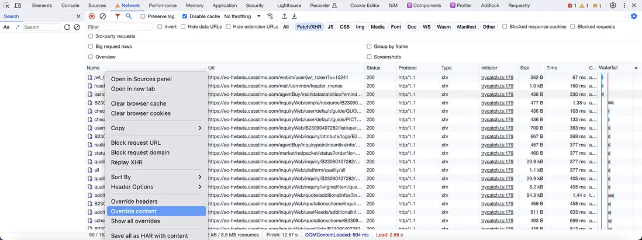Image resolution: width=642 pixels, height=240 pixels.
Task: Open the trycatch.ts:179 initiator link in first row
Action: (x=497, y=77)
